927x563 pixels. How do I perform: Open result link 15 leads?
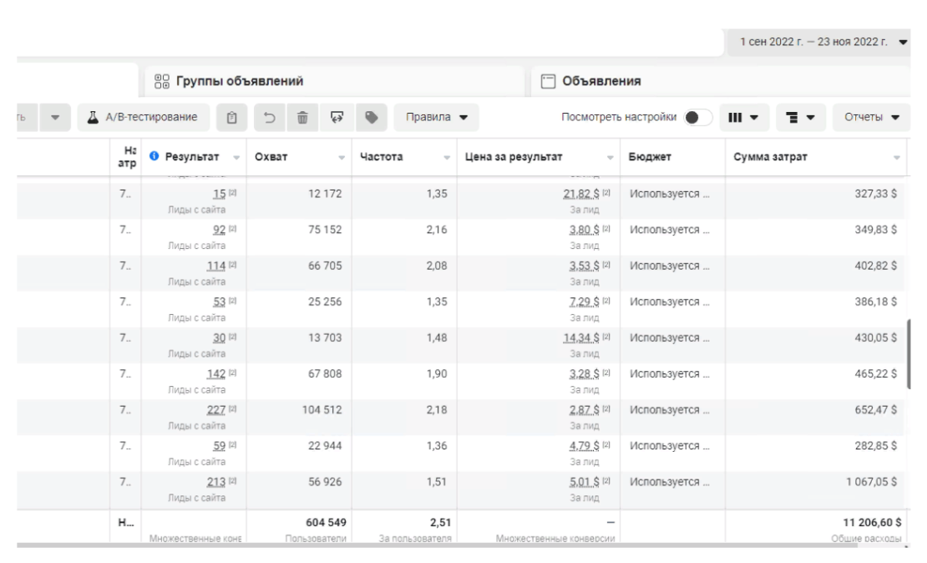coord(220,194)
